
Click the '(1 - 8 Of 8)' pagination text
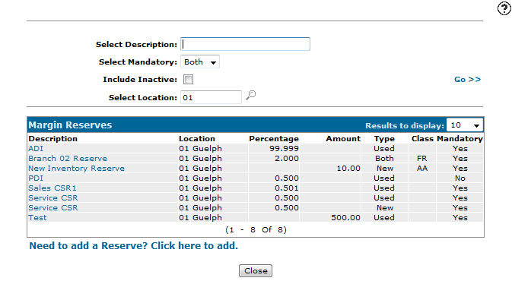(256, 230)
